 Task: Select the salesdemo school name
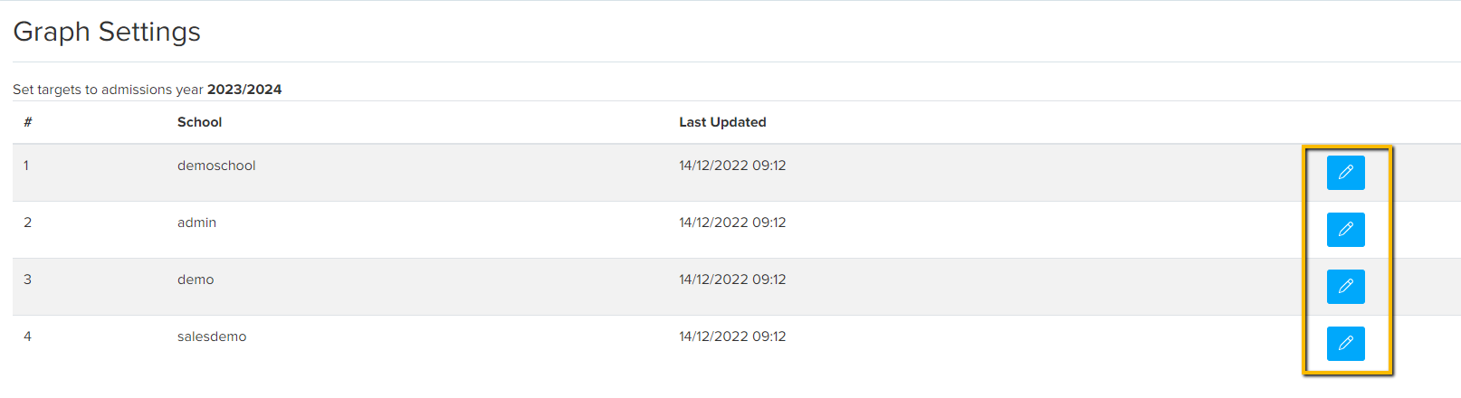point(212,336)
